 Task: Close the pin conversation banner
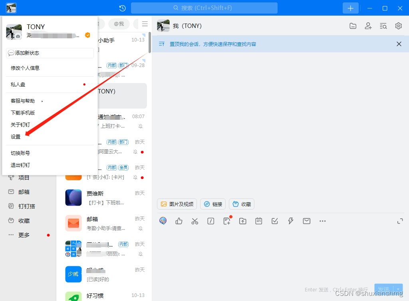(399, 44)
